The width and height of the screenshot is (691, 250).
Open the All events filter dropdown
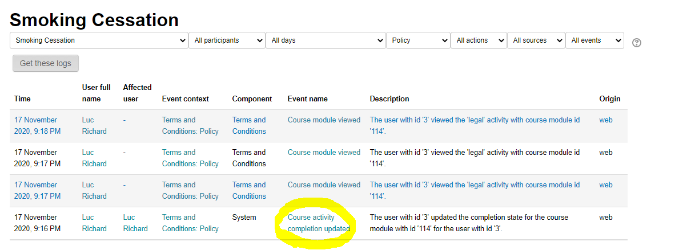[x=594, y=40]
